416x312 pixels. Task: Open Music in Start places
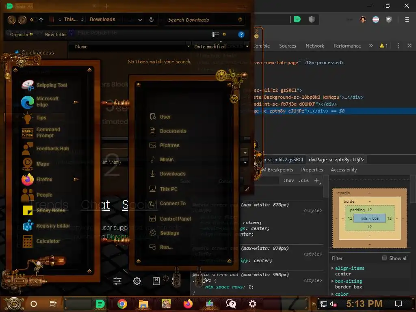[162, 159]
